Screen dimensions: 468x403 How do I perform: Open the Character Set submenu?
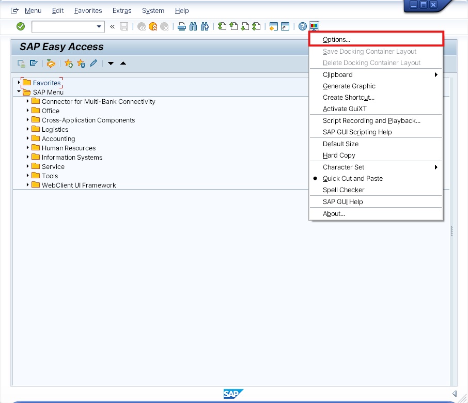coord(376,167)
